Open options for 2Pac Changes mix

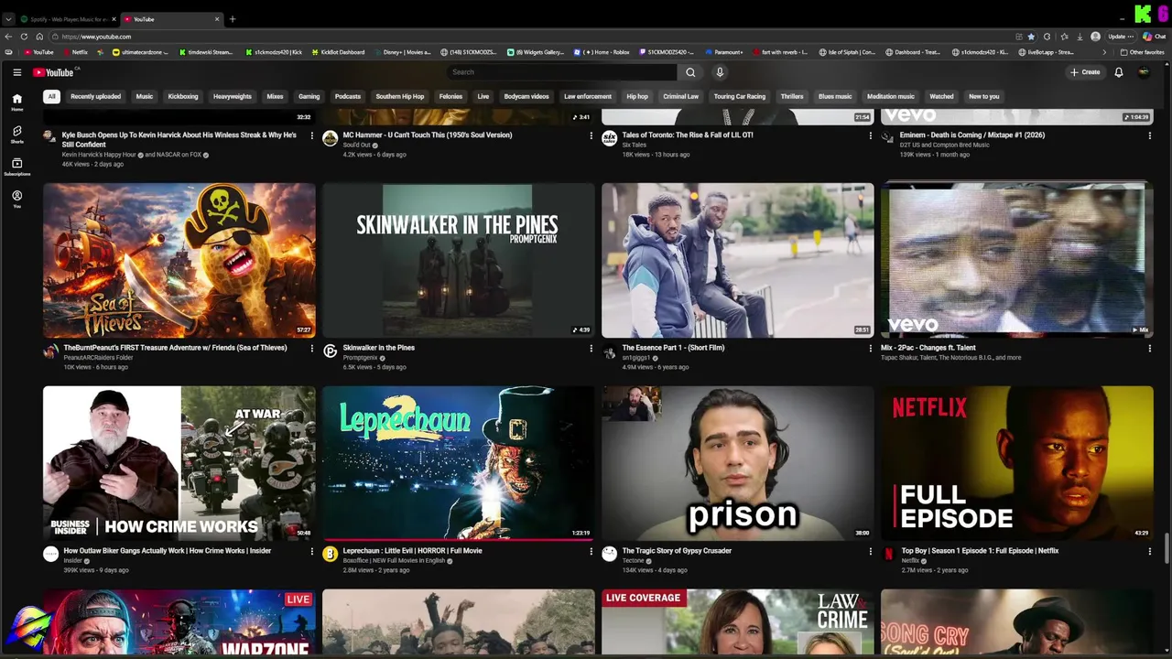(x=1149, y=348)
